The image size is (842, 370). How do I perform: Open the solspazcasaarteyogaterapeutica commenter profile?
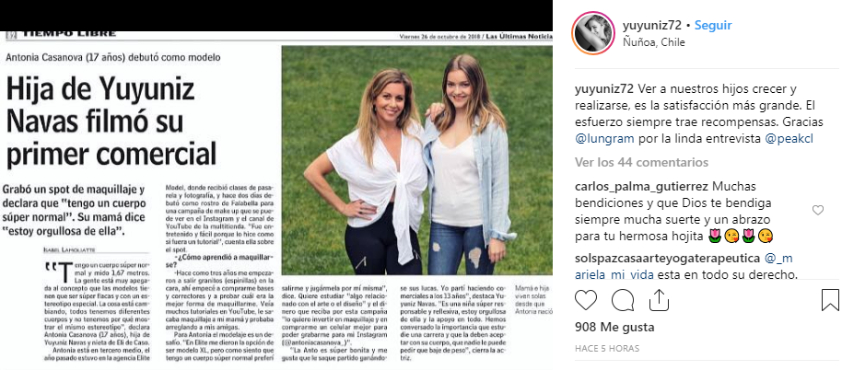(x=668, y=258)
